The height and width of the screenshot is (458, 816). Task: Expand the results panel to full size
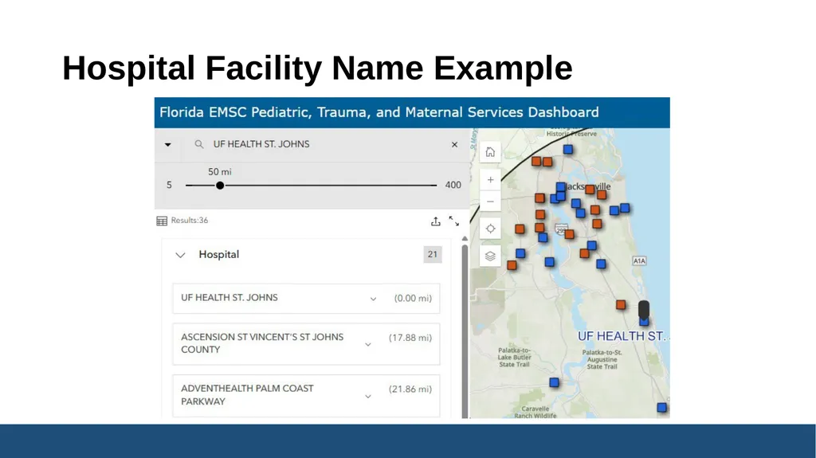click(x=453, y=221)
